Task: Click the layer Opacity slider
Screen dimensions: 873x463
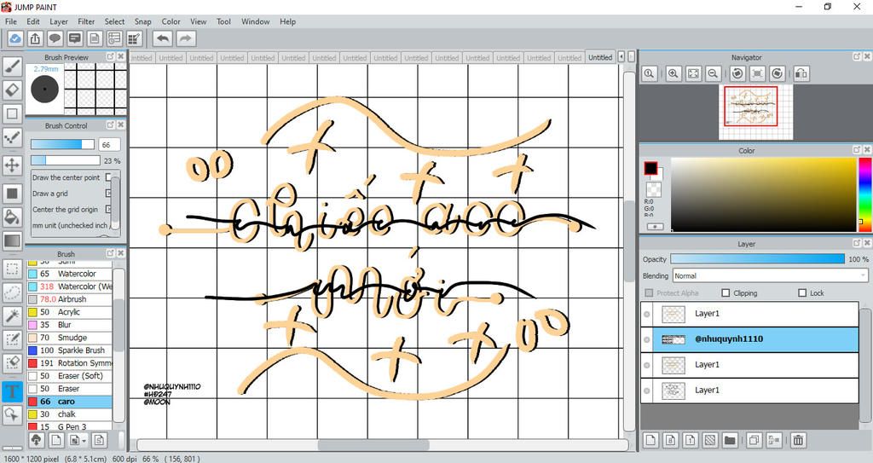Action: coord(757,259)
